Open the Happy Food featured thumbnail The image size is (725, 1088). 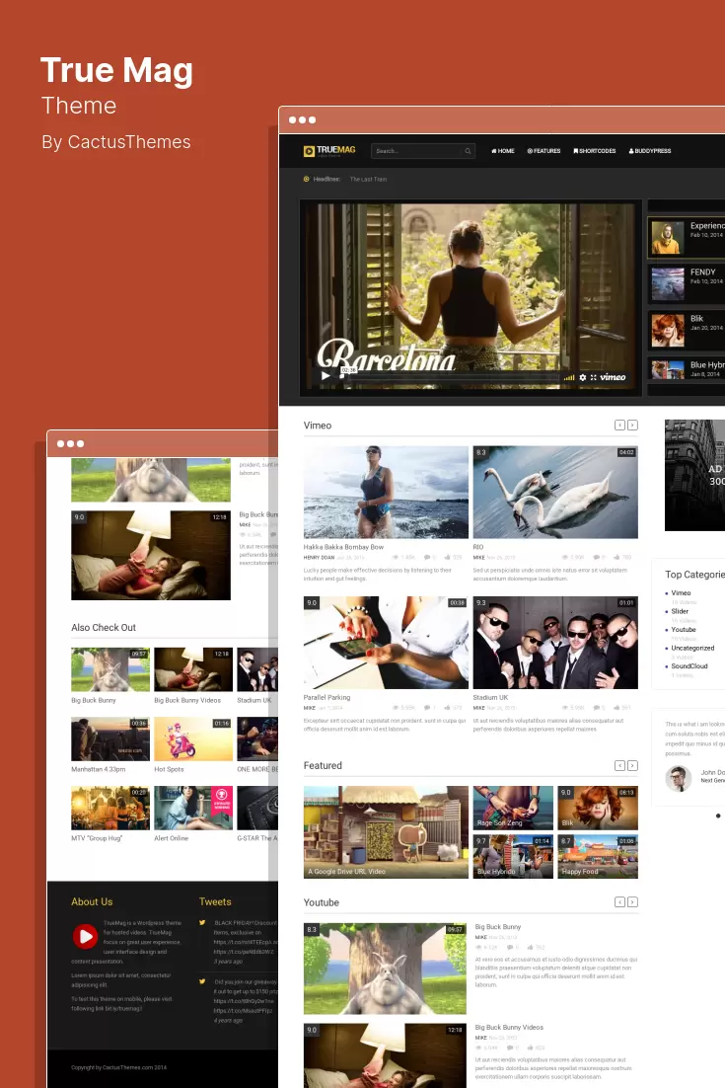click(x=598, y=856)
